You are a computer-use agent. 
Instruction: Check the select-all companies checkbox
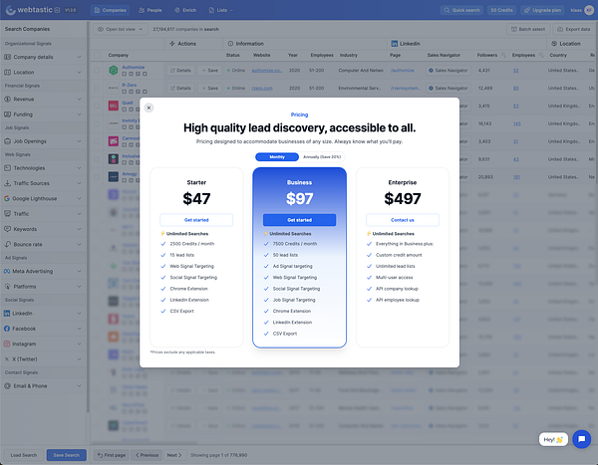98,56
